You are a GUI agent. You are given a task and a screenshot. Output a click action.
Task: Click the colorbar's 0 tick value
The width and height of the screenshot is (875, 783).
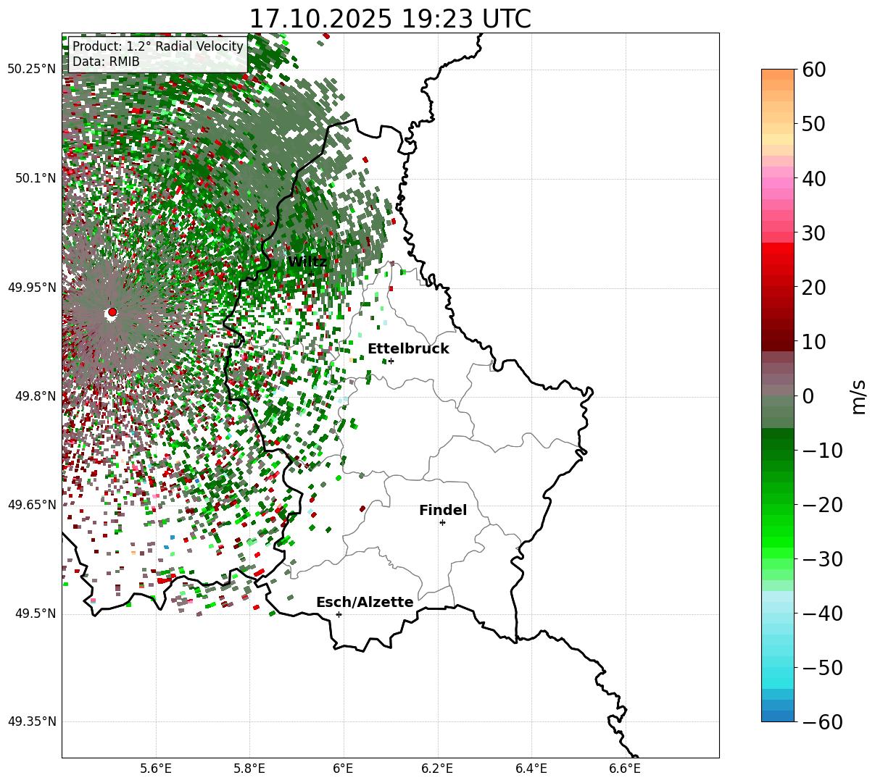pyautogui.click(x=808, y=396)
